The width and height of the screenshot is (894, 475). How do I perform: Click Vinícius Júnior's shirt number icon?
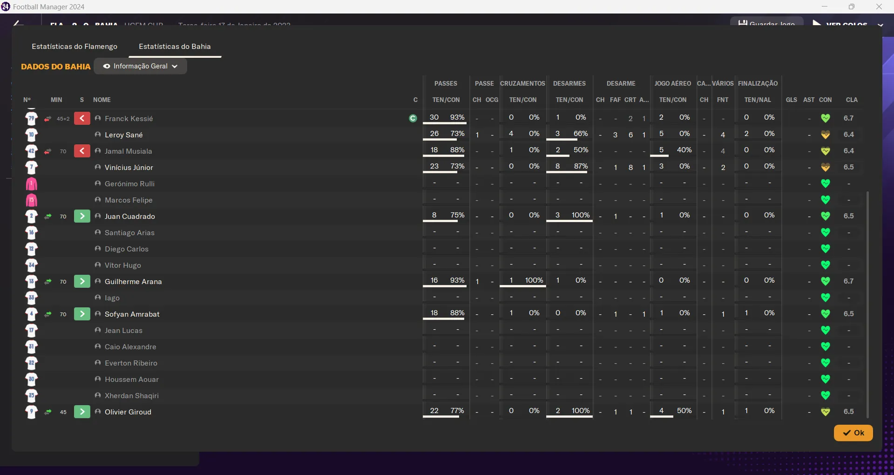pyautogui.click(x=31, y=167)
